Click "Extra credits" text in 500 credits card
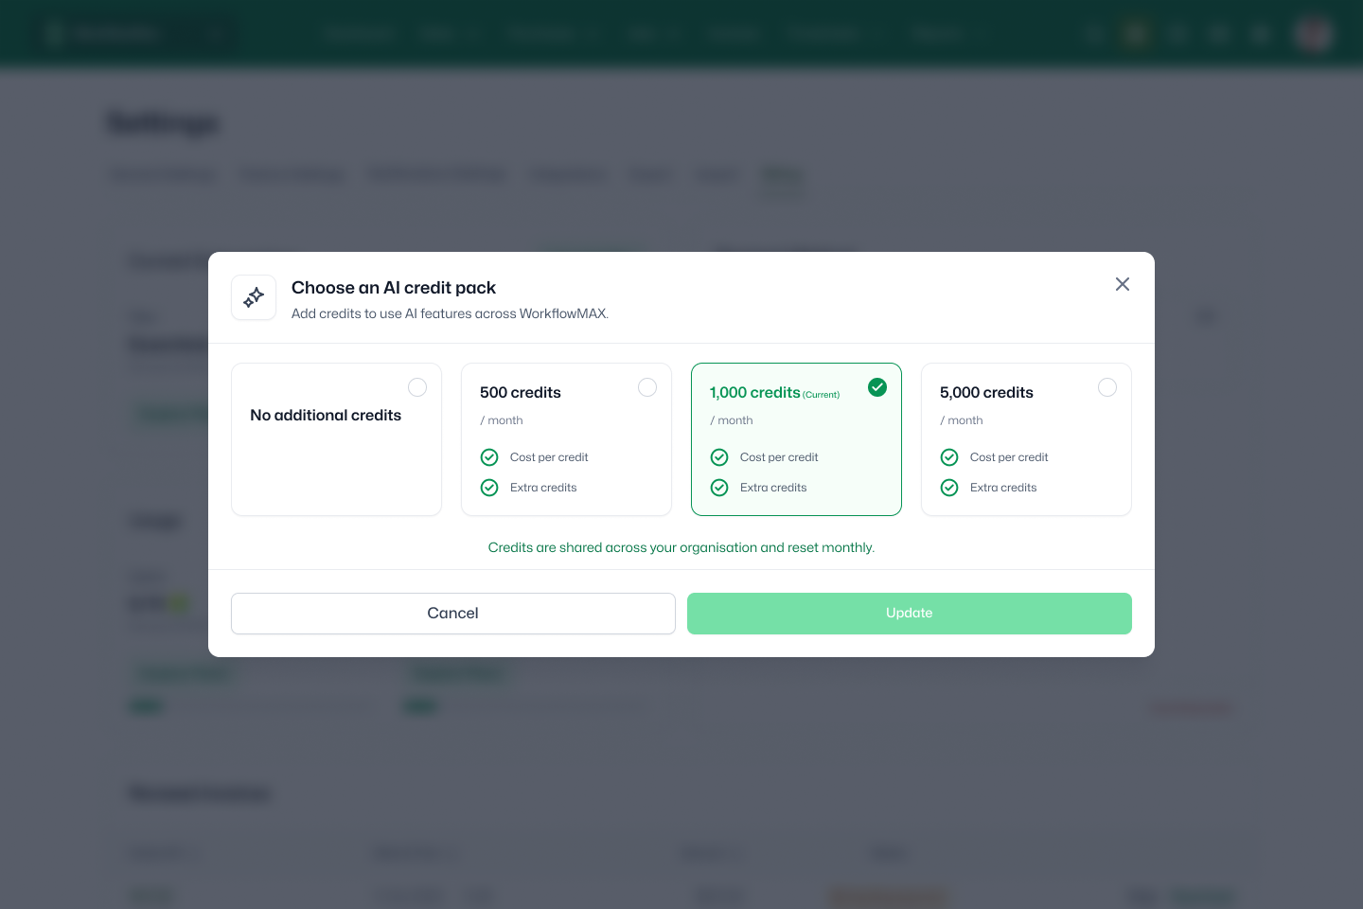The width and height of the screenshot is (1363, 909). click(x=543, y=488)
